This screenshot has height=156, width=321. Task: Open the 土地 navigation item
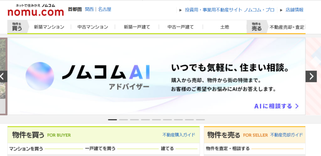click(x=224, y=27)
